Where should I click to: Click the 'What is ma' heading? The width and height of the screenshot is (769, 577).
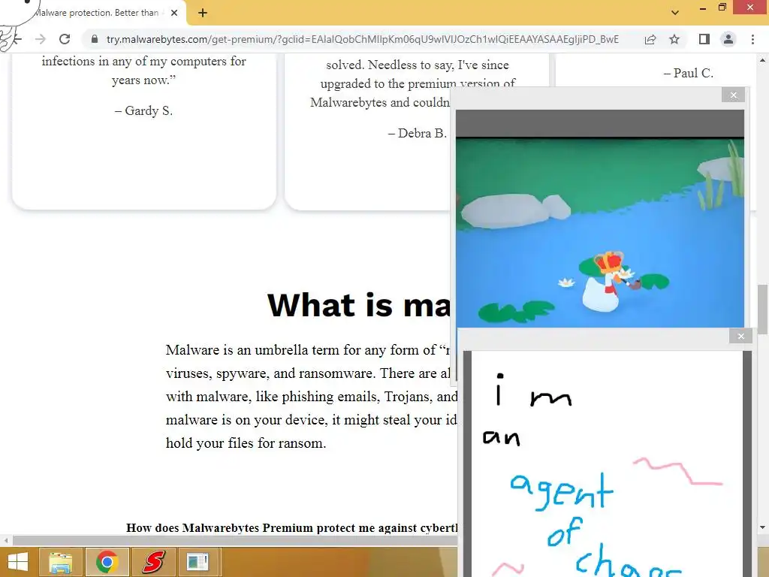click(359, 305)
